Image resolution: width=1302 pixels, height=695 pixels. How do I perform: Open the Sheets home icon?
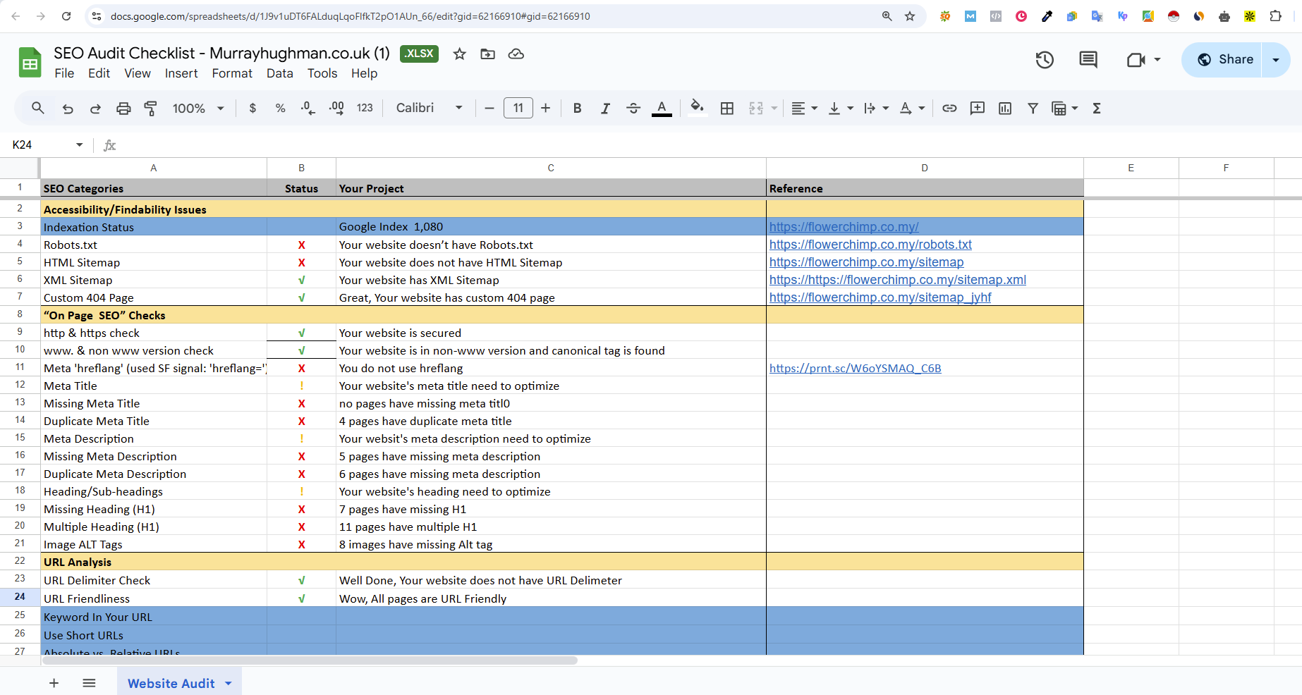click(30, 63)
